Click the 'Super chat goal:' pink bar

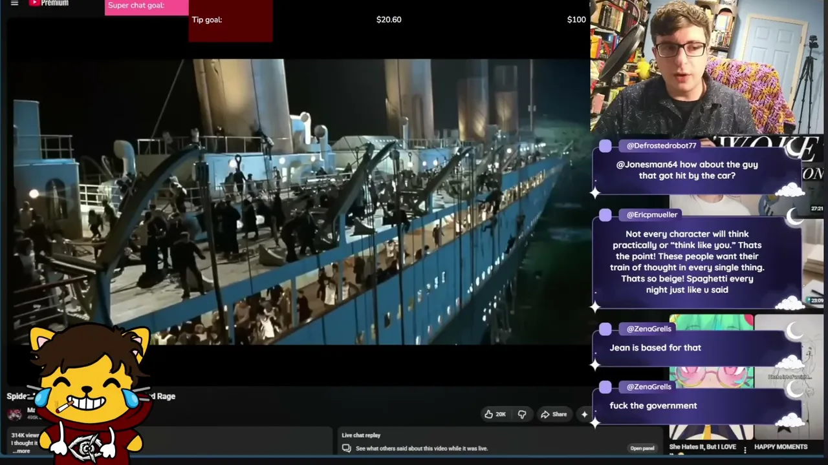coord(147,7)
